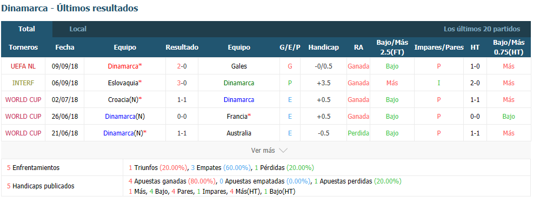The image size is (533, 197).
Task: Open WORLD CUP link dated 02/07/18
Action: pos(23,99)
